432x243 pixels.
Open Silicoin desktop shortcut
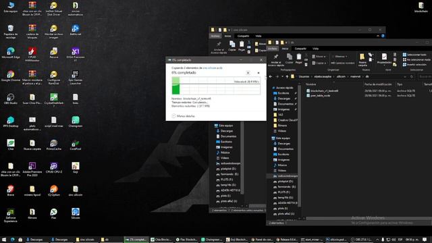(75, 213)
